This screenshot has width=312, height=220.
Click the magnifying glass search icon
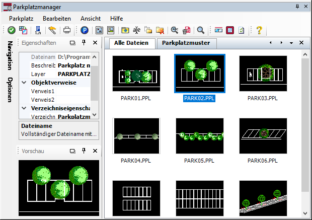(200, 30)
